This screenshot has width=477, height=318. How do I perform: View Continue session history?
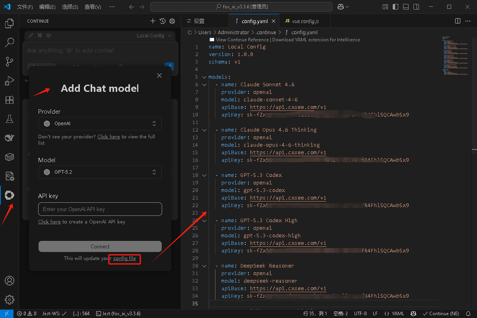(163, 21)
